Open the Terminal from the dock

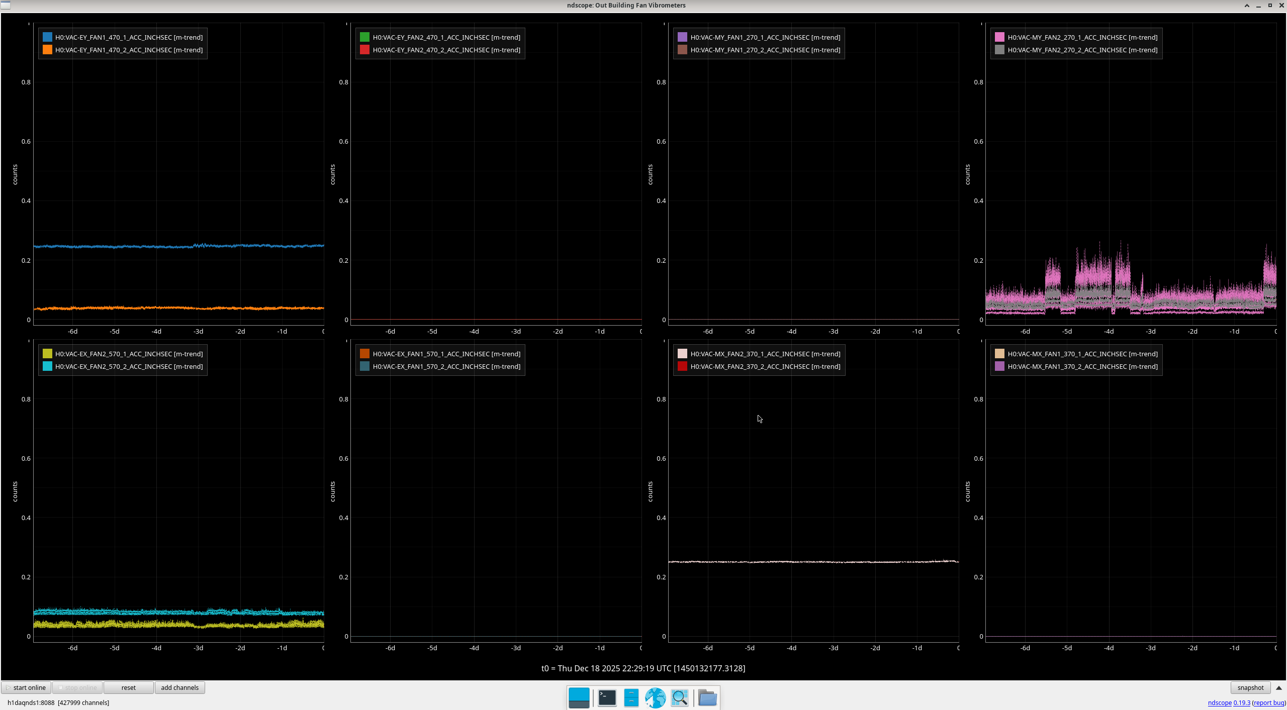(607, 697)
